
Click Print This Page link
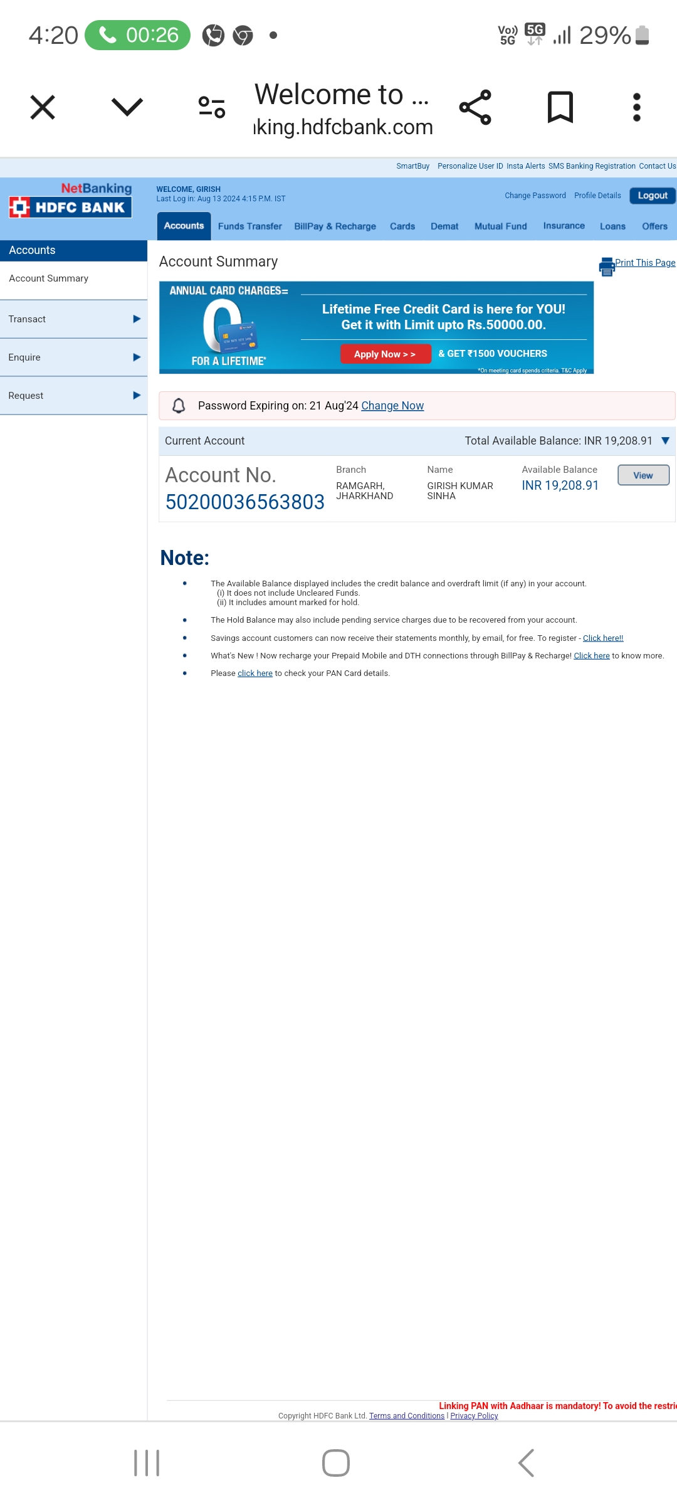click(x=645, y=263)
